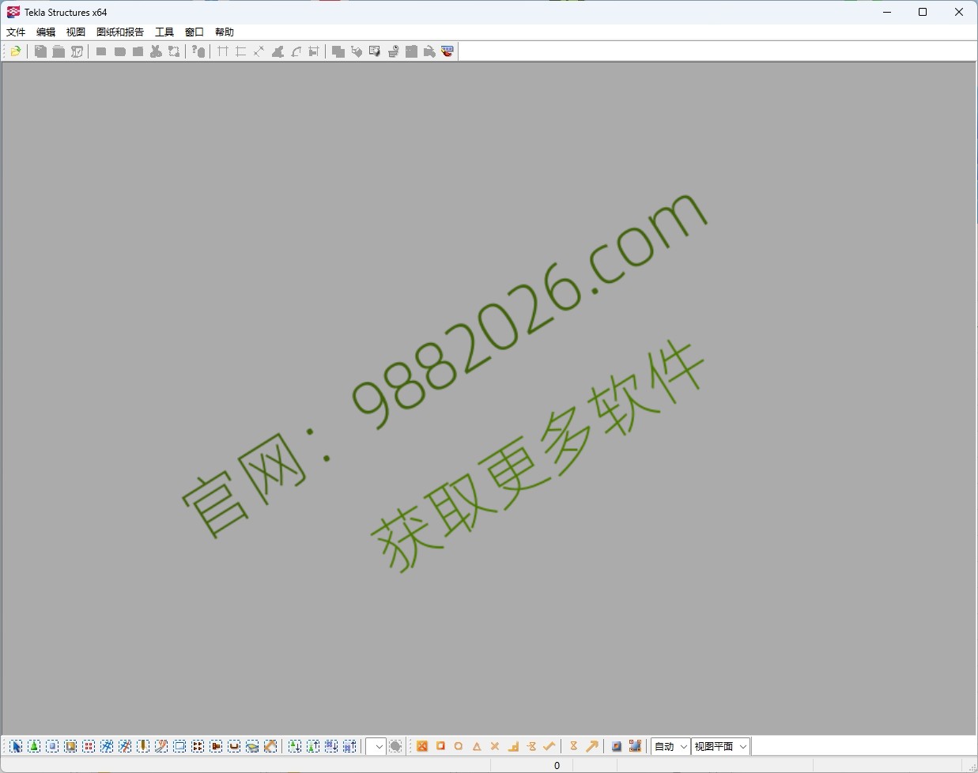
Task: Click Select assemblies icon with blue dots and down arrow
Action: coord(331,746)
